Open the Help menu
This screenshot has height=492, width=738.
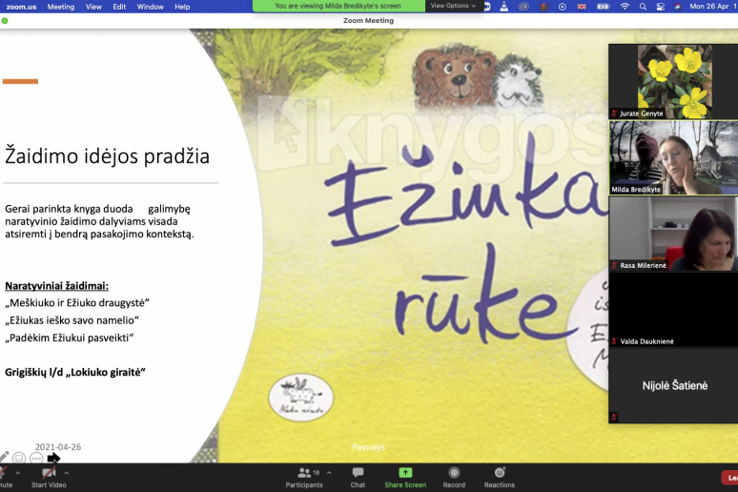[x=182, y=7]
